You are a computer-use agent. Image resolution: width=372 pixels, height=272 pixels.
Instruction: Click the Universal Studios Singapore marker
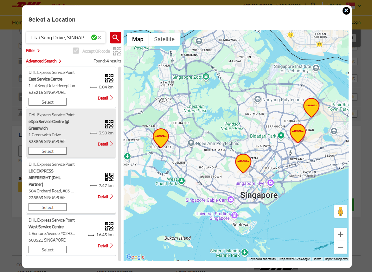pos(234,215)
